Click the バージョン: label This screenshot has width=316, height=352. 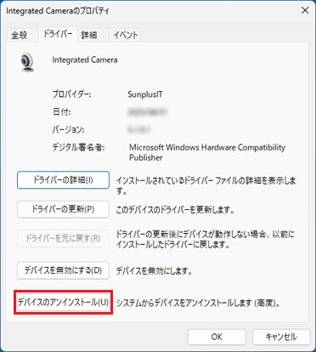68,130
